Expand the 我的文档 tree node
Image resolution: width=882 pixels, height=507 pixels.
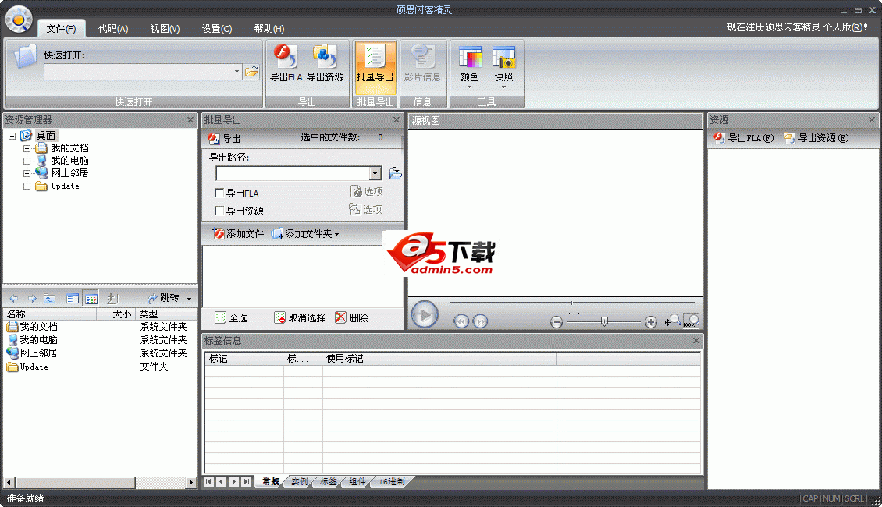coord(27,148)
